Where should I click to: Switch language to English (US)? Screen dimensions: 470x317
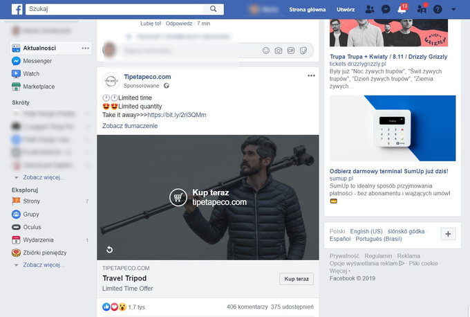click(x=366, y=231)
